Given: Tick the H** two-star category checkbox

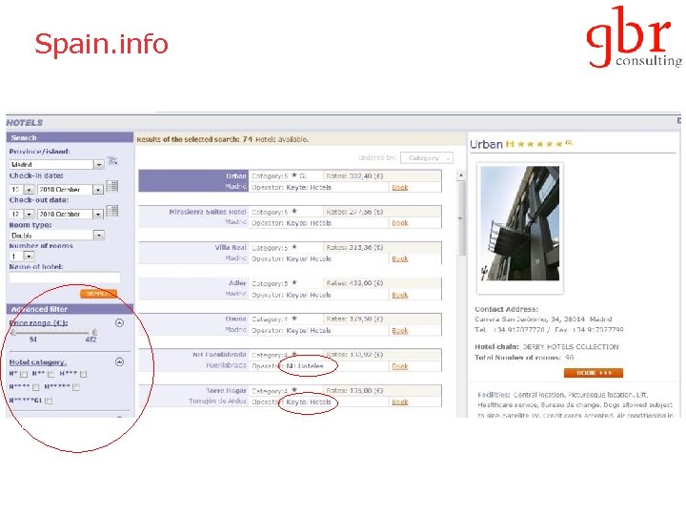Looking at the screenshot, I should pos(51,374).
